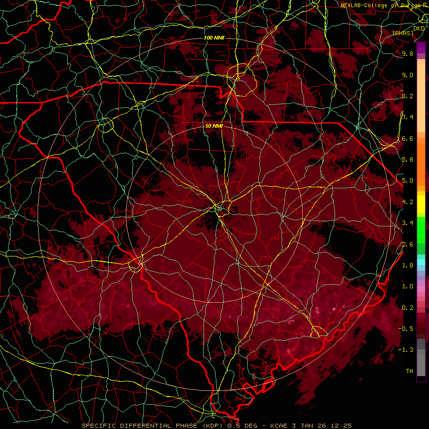Image resolution: width=429 pixels, height=429 pixels.
Task: Click the DKD product label
Action: pyautogui.click(x=419, y=29)
